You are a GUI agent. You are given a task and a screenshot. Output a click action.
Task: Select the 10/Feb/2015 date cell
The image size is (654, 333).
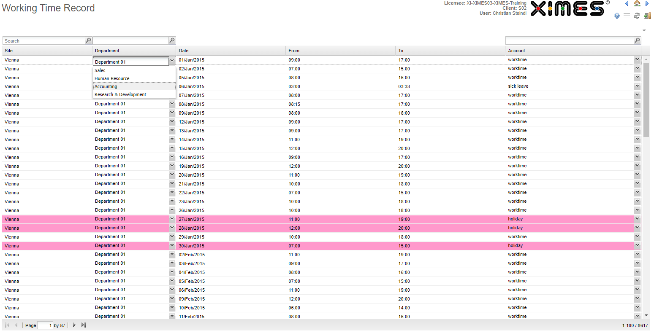pos(231,308)
